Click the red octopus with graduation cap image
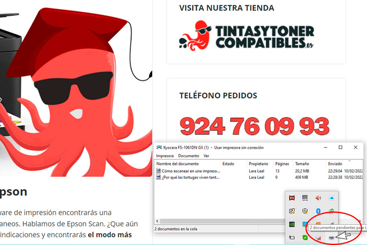The image size is (367, 245). 76,92
